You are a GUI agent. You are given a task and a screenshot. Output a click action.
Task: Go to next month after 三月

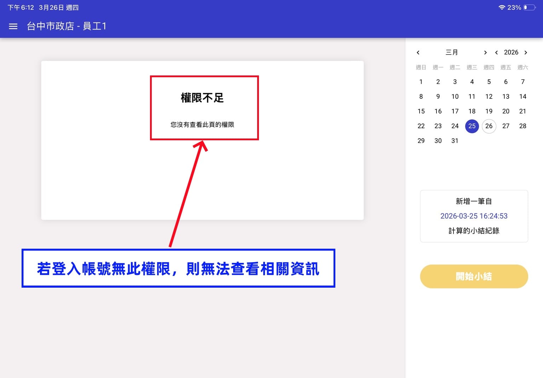(485, 52)
